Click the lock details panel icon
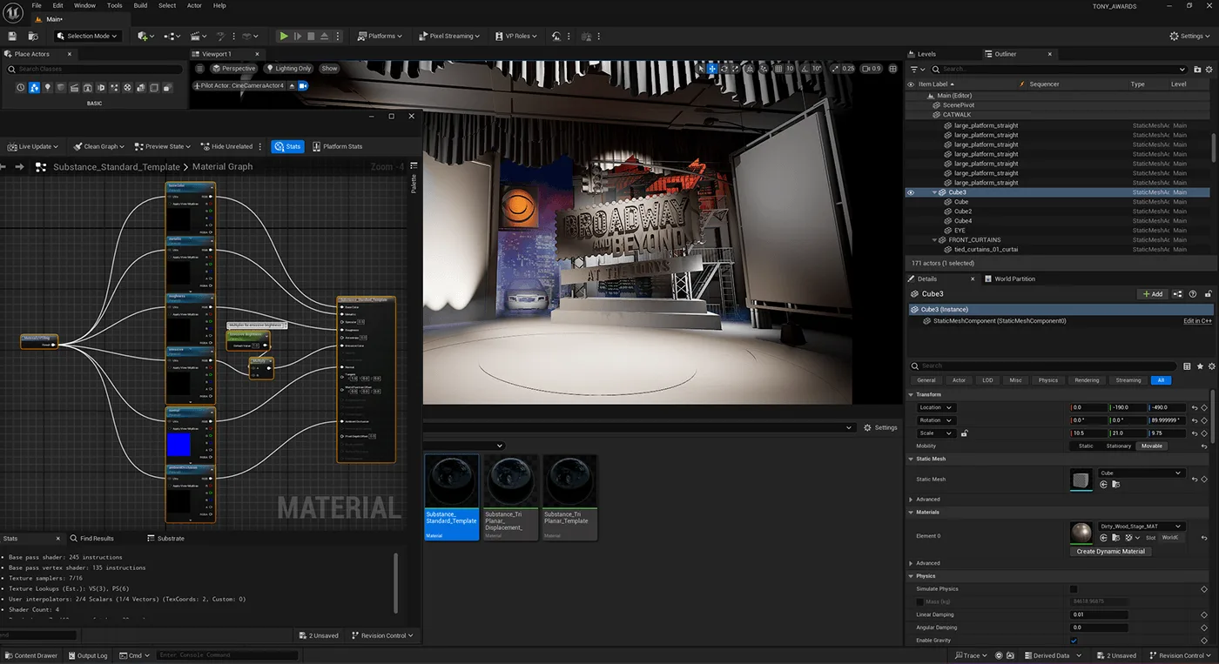 (x=1209, y=294)
